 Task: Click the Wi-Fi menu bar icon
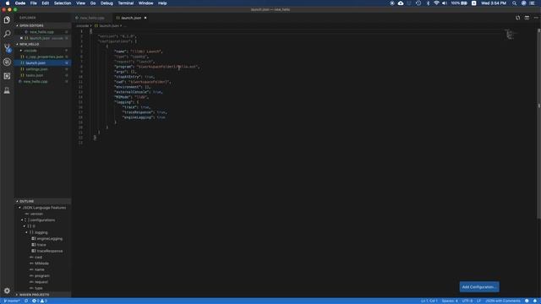coord(436,3)
